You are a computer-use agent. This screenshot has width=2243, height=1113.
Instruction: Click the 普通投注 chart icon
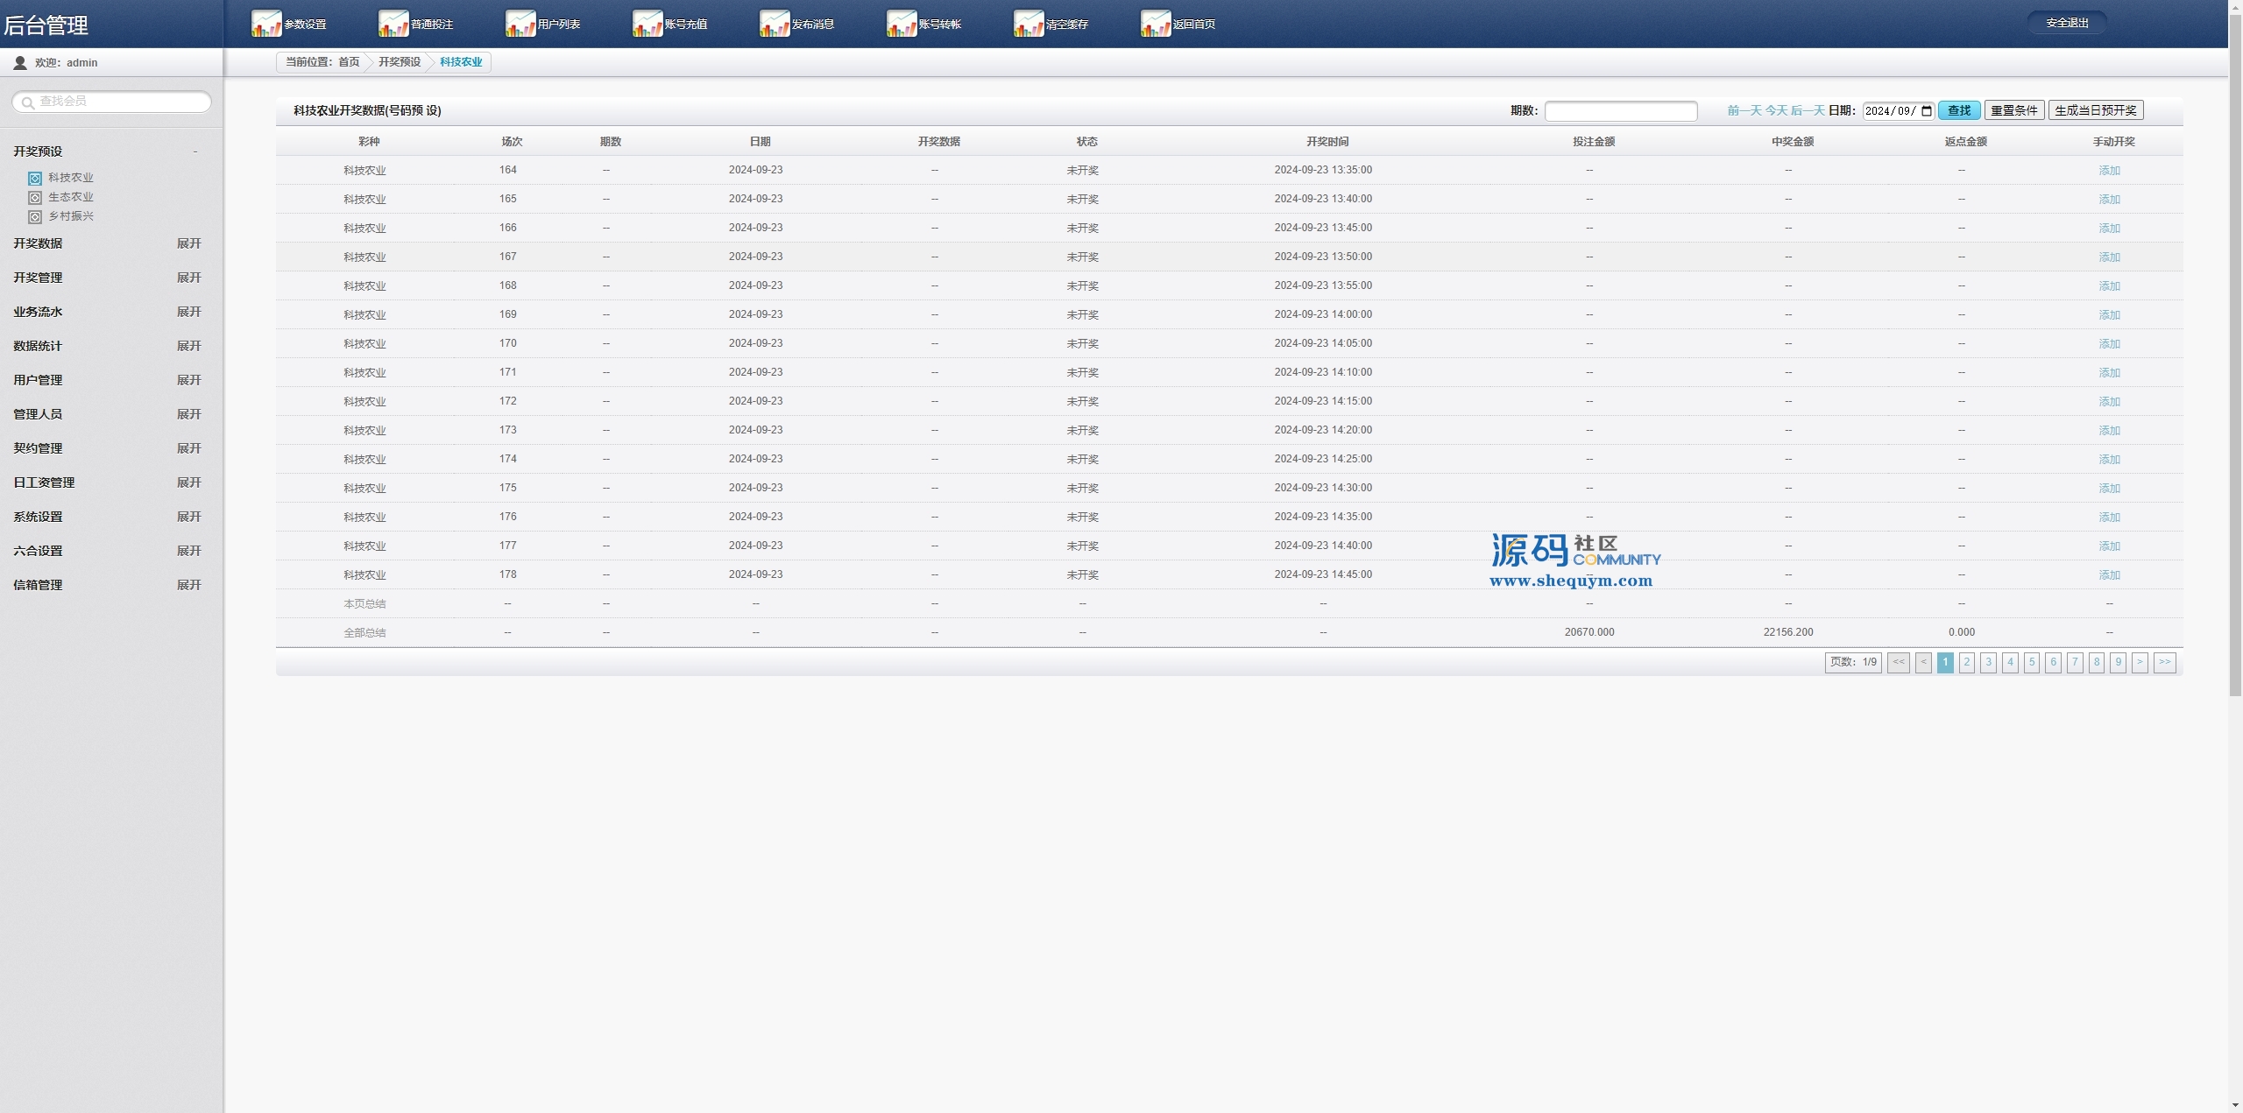click(x=393, y=24)
